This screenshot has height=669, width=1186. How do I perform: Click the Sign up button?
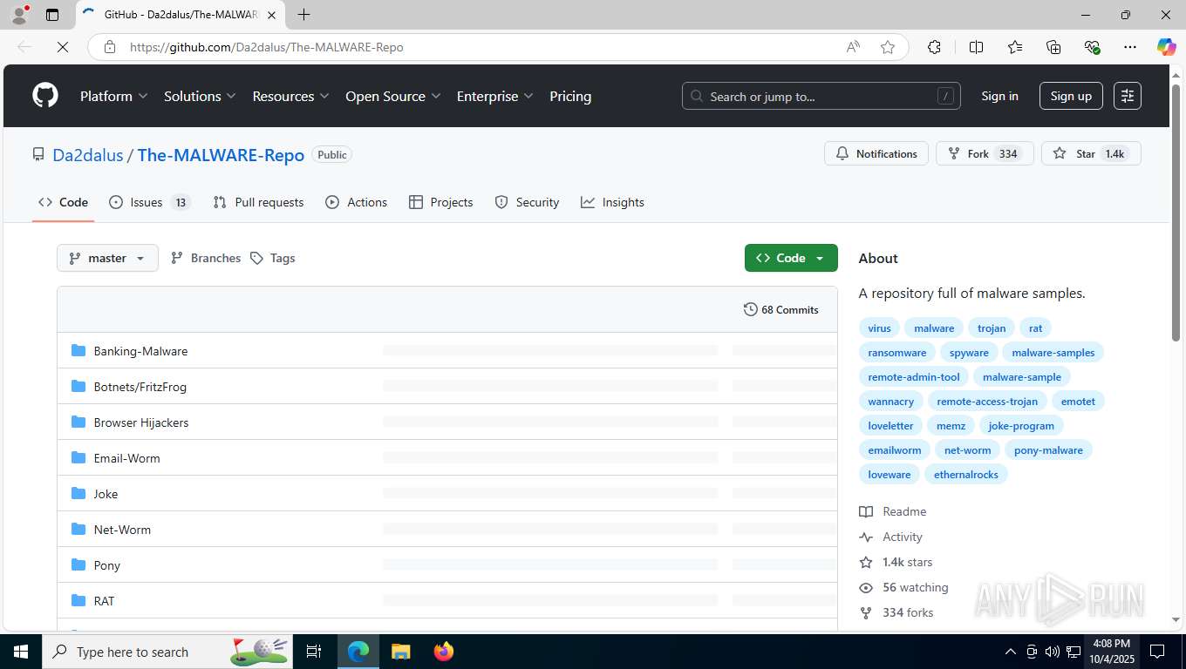point(1071,96)
